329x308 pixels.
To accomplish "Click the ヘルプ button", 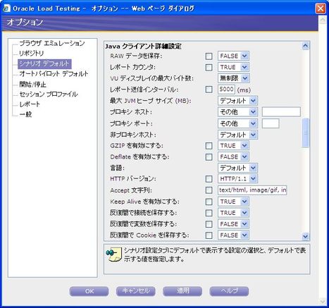I will point(229,291).
